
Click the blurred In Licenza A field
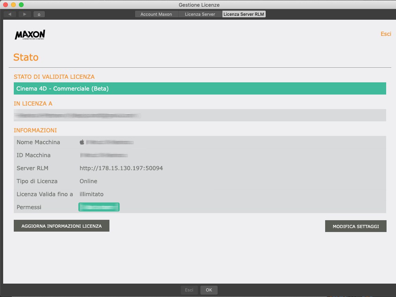tap(200, 115)
